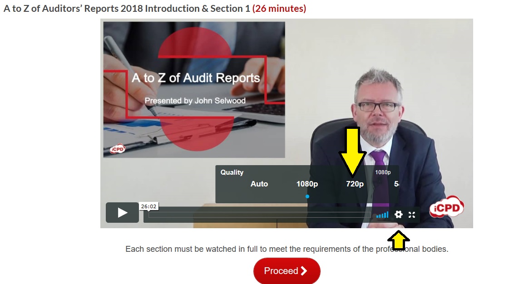The height and width of the screenshot is (284, 519).
Task: Click the yellow arrow pointing to 720p
Action: click(x=352, y=152)
